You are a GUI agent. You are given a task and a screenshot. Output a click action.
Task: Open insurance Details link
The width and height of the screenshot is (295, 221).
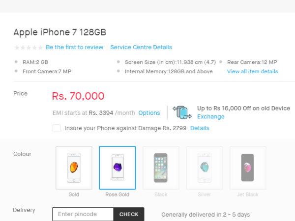pyautogui.click(x=200, y=128)
